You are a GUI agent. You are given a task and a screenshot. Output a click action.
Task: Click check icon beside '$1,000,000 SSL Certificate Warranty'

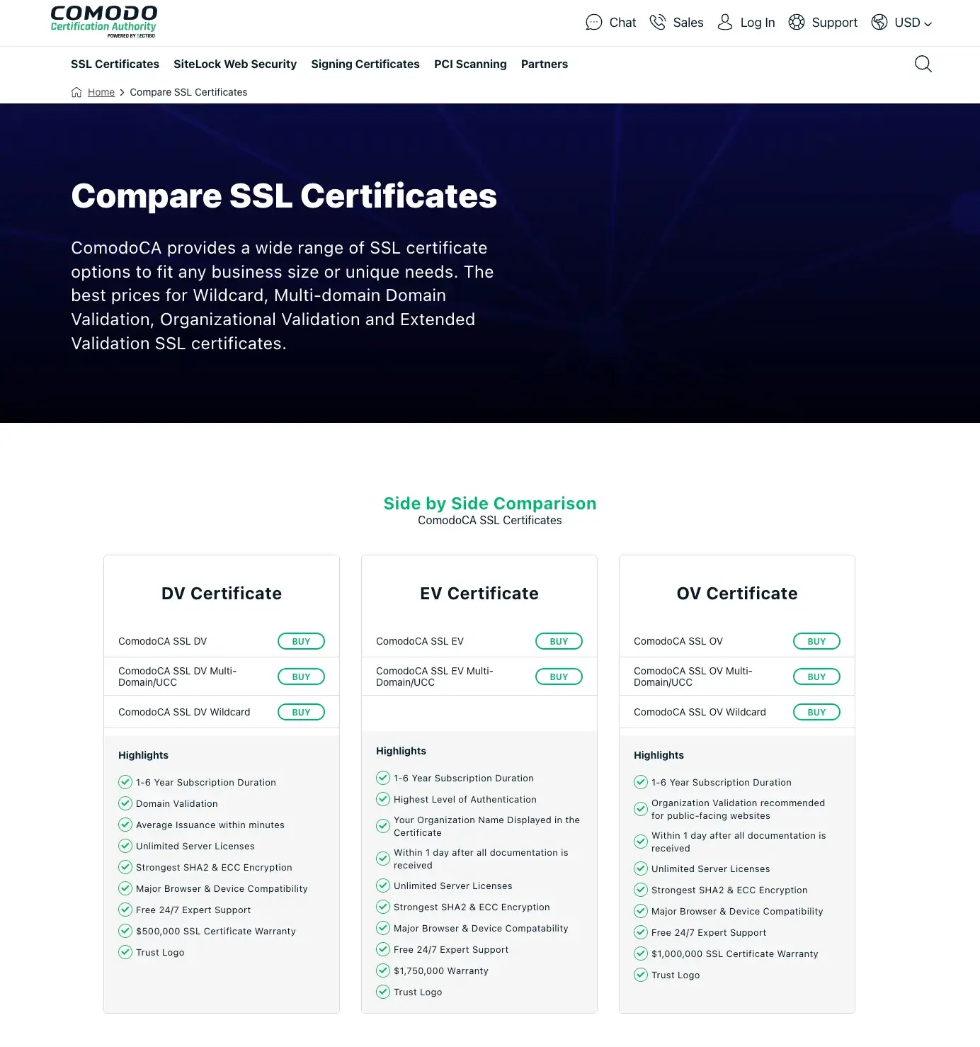(641, 953)
